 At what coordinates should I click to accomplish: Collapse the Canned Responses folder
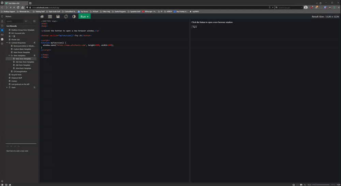click(x=7, y=43)
